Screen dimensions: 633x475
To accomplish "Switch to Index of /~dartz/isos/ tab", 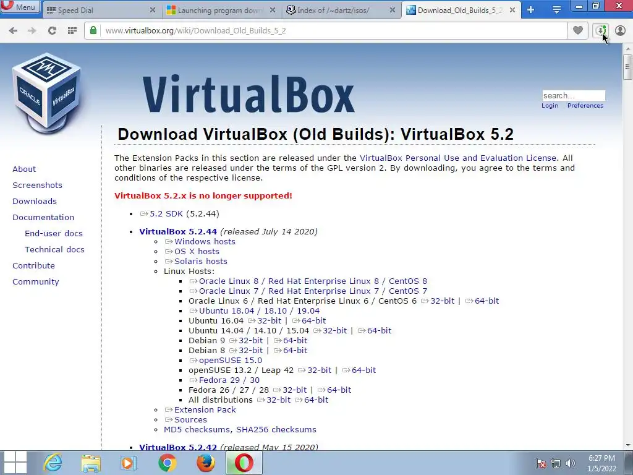I will 341,10.
